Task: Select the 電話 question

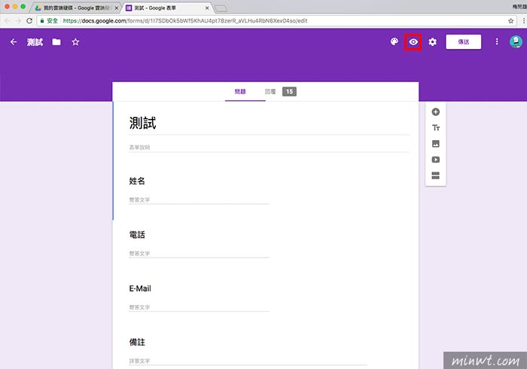Action: tap(137, 234)
